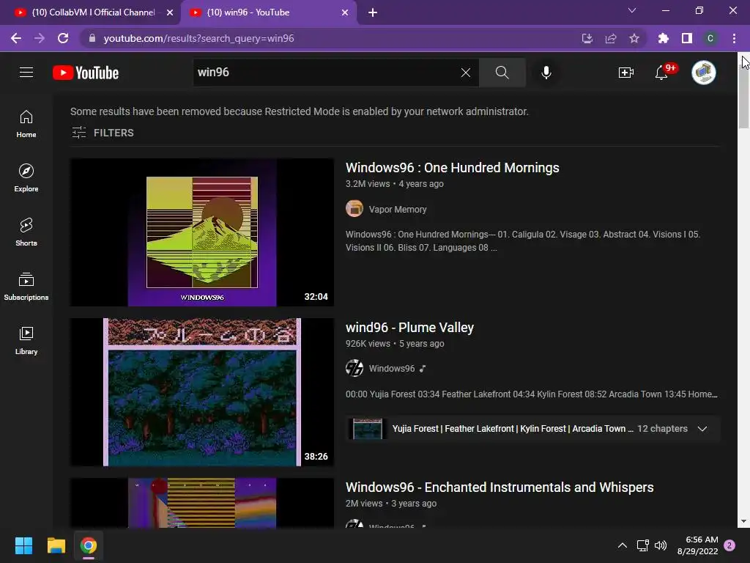The height and width of the screenshot is (563, 750).
Task: Switch to the CollabVM Official Channel tab
Action: coord(93,12)
